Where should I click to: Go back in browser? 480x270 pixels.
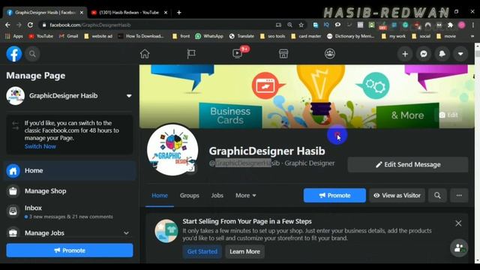8,25
